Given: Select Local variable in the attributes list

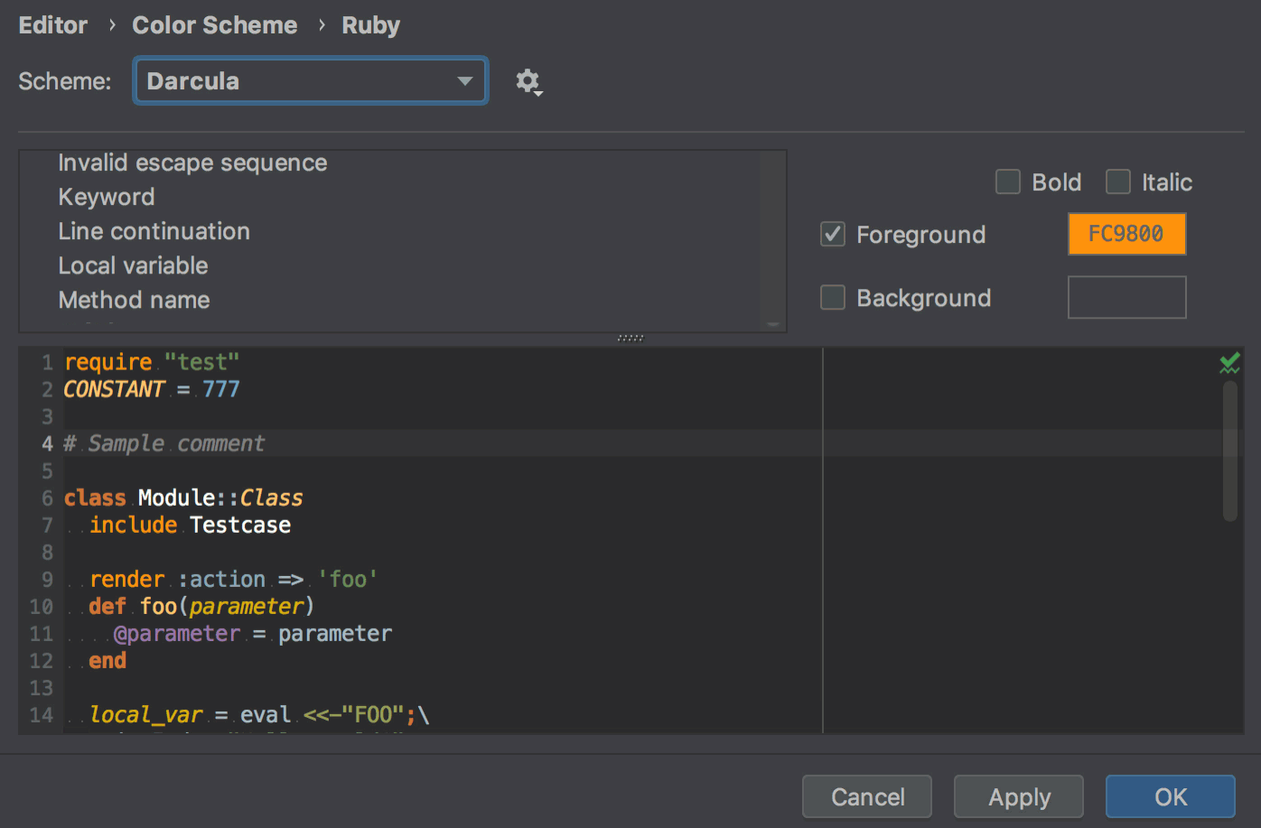Looking at the screenshot, I should pos(133,265).
